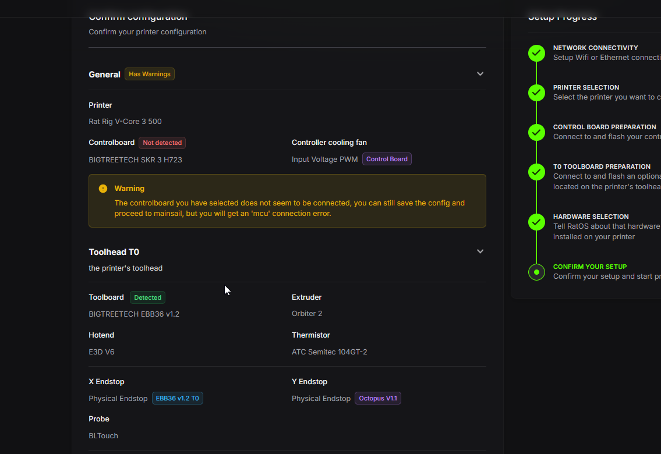Click the Control Board Preparation checkmark icon
The width and height of the screenshot is (661, 454).
[536, 132]
